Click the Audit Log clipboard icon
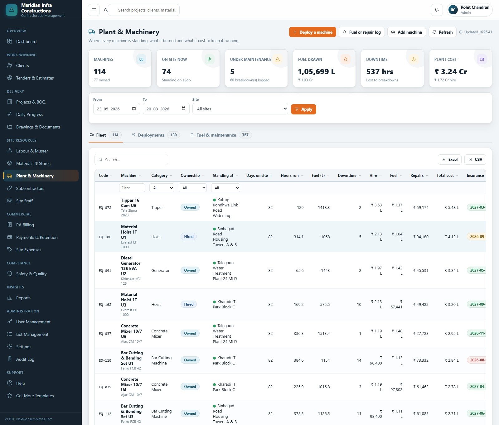The image size is (499, 425). click(x=10, y=359)
